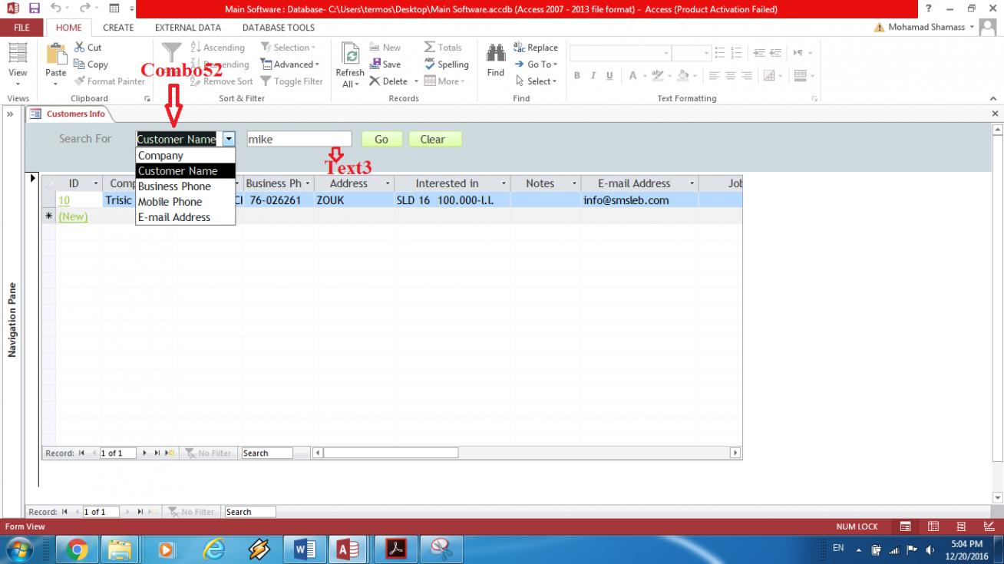Click the Cut scissors icon

[x=80, y=48]
